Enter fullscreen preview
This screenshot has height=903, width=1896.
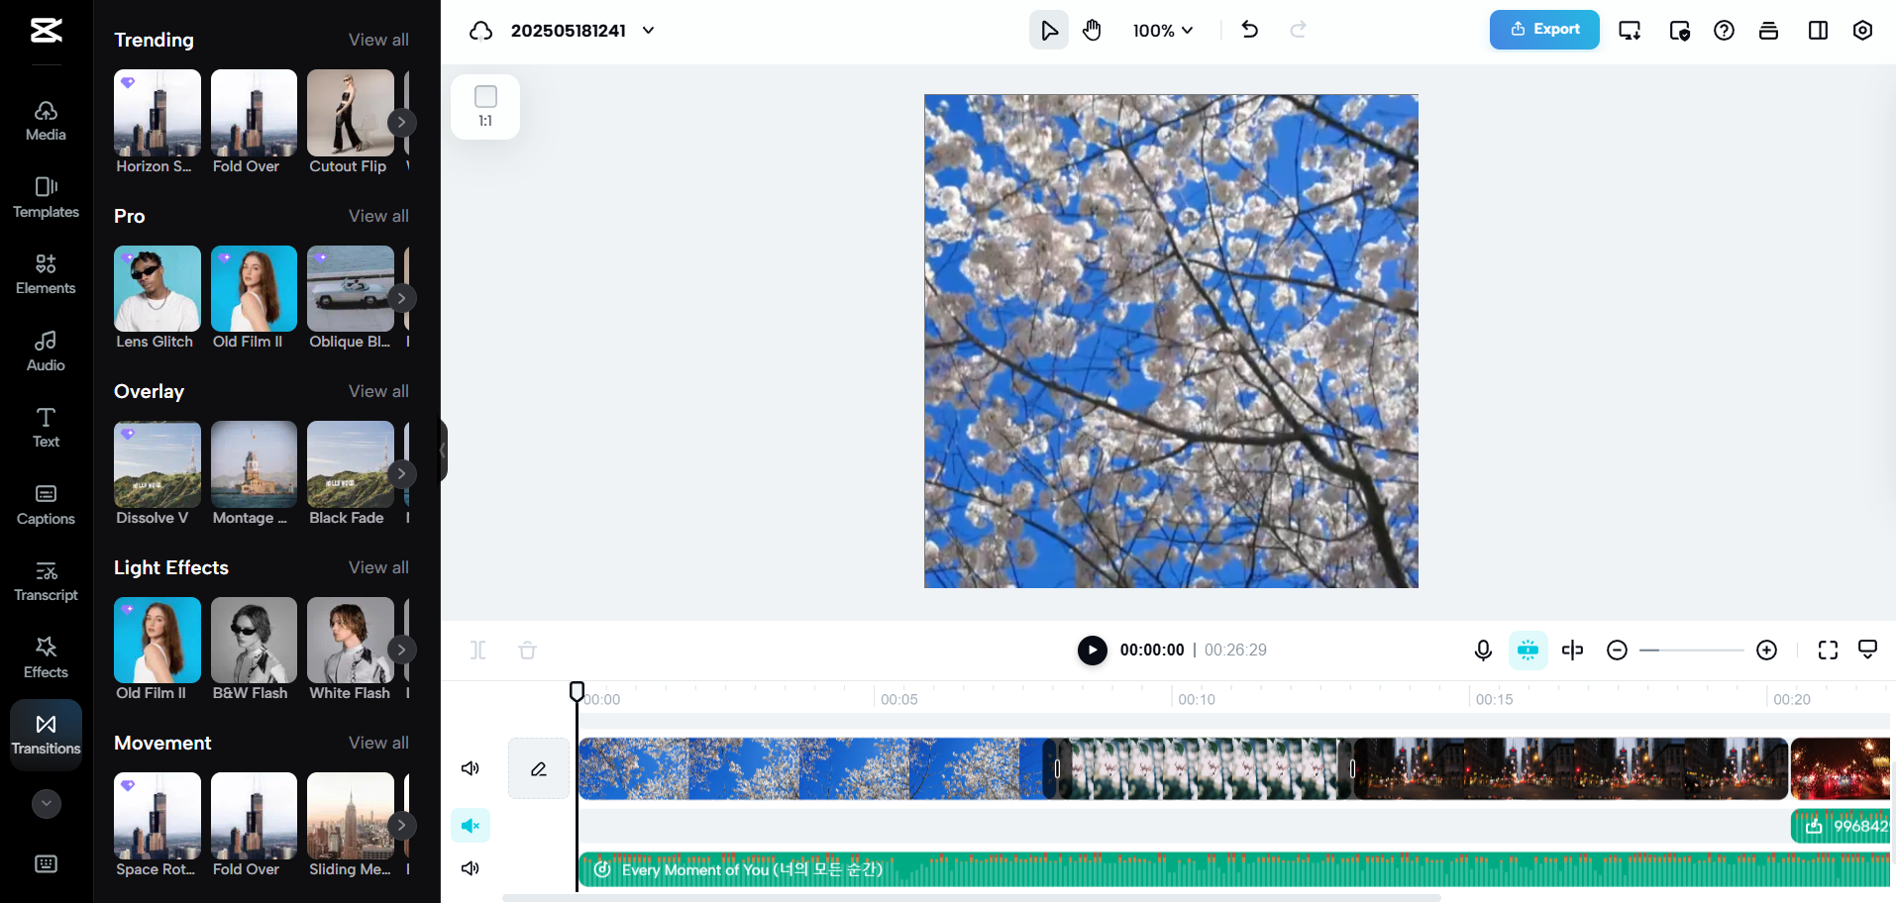pyautogui.click(x=1828, y=650)
